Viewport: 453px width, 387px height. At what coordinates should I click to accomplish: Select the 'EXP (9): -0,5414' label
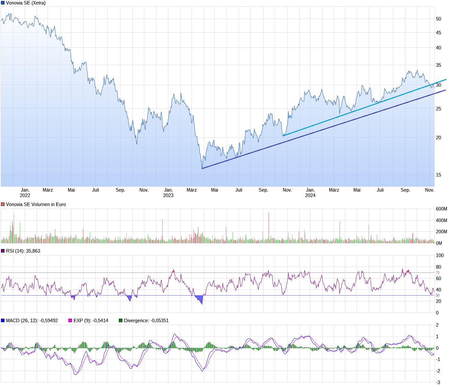coord(91,321)
